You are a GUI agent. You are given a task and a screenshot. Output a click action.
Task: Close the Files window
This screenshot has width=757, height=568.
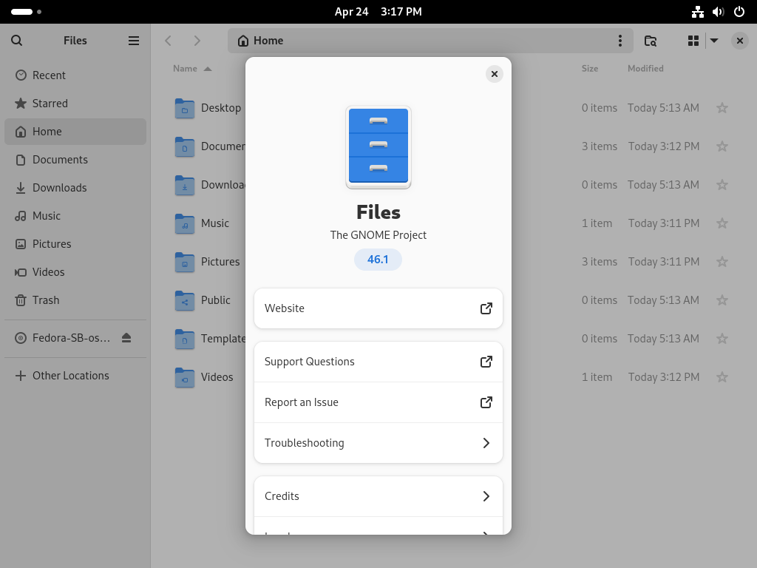[x=739, y=41]
